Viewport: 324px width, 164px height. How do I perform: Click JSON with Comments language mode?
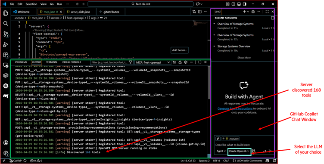(247, 161)
